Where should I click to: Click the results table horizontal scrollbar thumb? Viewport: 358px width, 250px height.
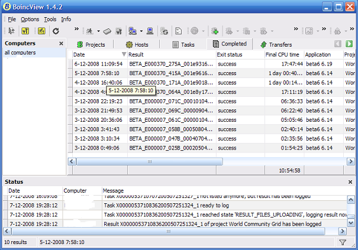150,161
